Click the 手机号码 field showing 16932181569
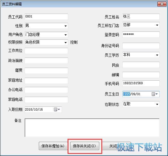 141,83
